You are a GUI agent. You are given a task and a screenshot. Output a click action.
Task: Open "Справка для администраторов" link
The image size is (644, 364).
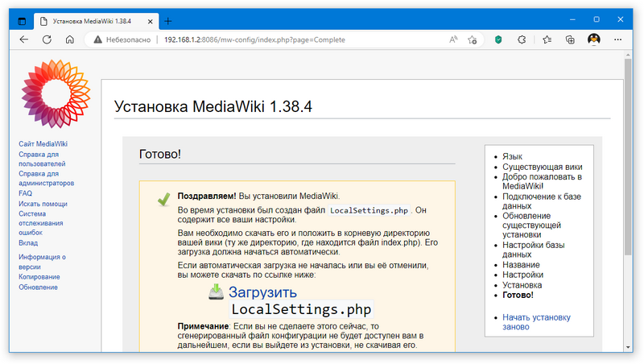pyautogui.click(x=46, y=178)
